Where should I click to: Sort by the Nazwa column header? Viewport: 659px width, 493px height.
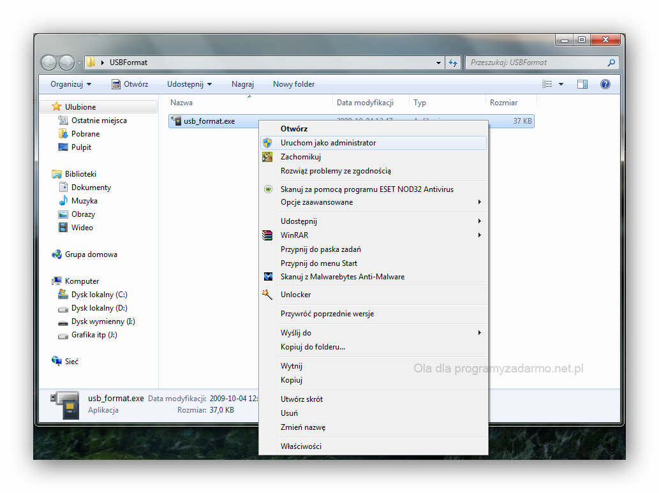click(x=249, y=103)
